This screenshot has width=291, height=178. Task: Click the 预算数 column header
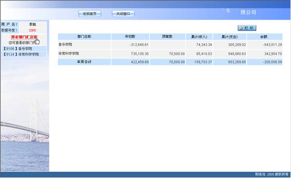[167, 36]
